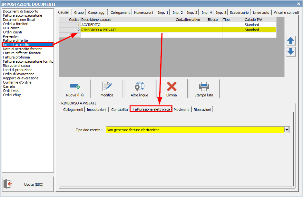This screenshot has width=303, height=197.
Task: Open the lower Collegamenti sub-tab
Action: [x=73, y=110]
